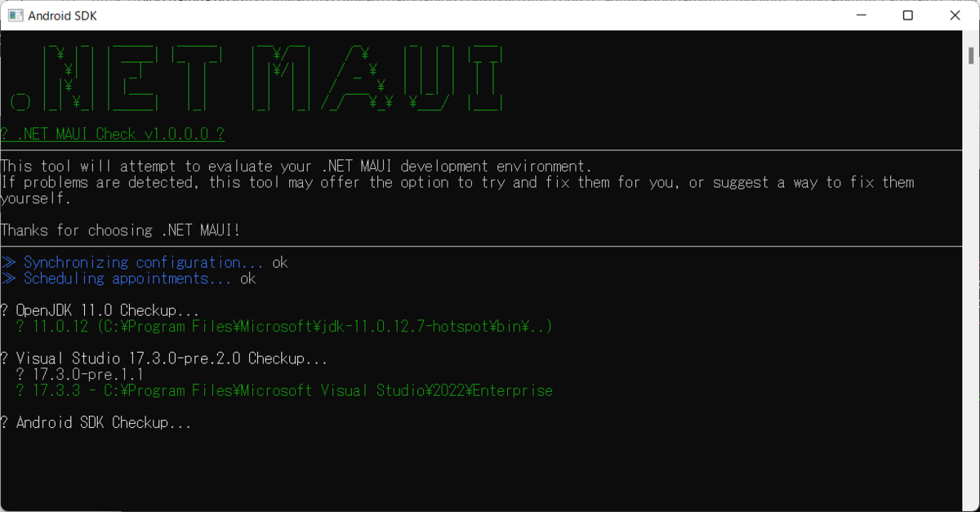
Task: Click the question mark before OpenJDK 11.0 Checkup
Action: pos(4,310)
